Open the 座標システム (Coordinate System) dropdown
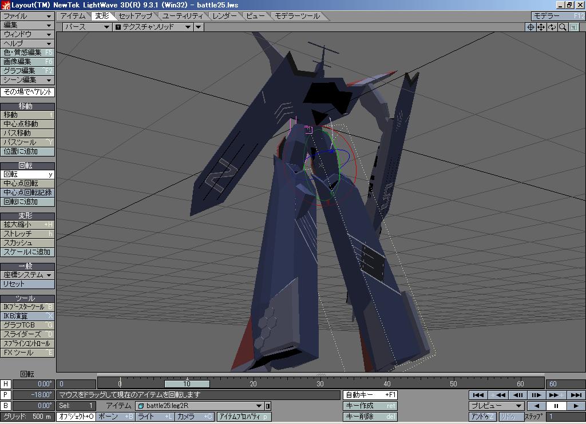 pyautogui.click(x=27, y=275)
